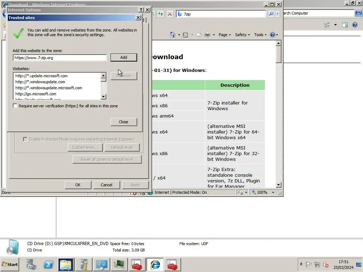Open the zoom level dropdown arrow at 100%
This screenshot has height=272, width=363.
273,192
